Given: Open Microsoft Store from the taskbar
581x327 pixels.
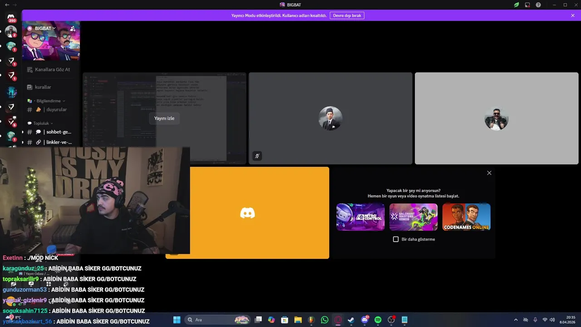Looking at the screenshot, I should pos(285,320).
